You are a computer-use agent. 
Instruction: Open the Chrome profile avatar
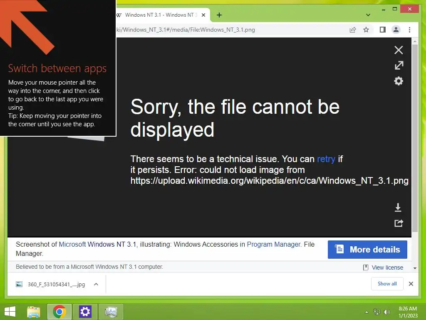tap(396, 30)
